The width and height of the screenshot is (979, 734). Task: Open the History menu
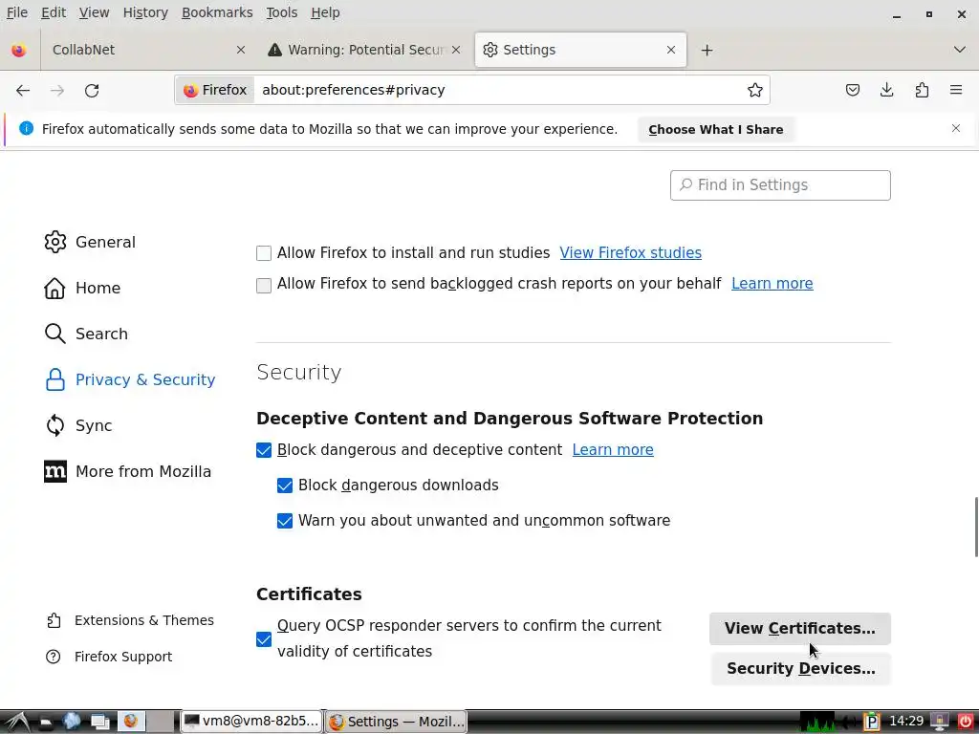coord(145,12)
